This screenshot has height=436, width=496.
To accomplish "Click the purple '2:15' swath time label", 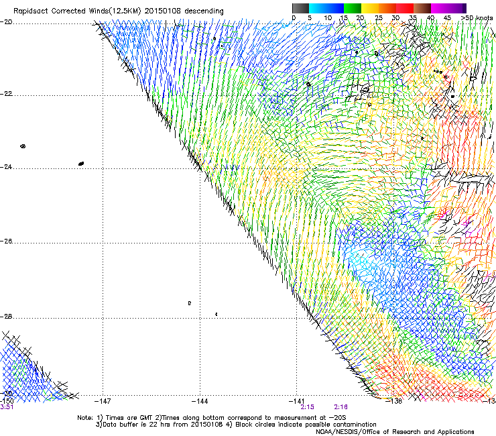I will [307, 407].
